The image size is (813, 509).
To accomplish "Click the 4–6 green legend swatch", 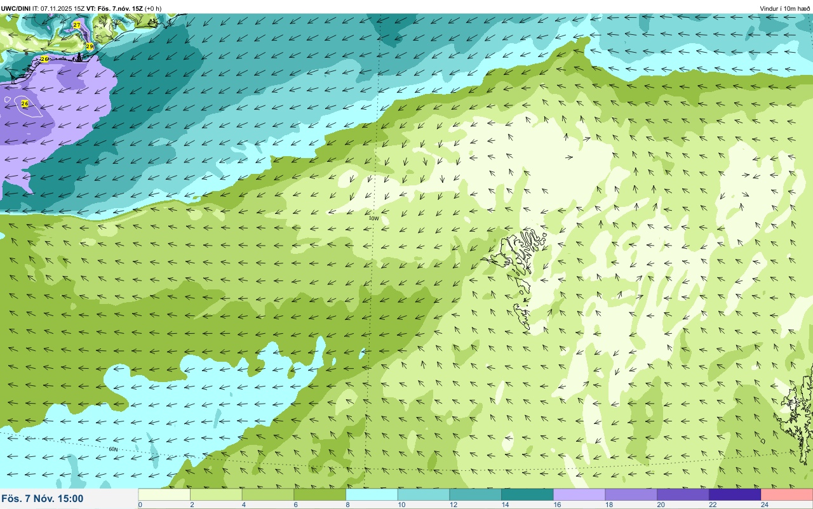I will (268, 494).
